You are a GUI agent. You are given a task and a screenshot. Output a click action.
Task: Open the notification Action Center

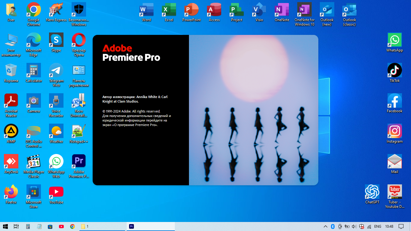[401, 226]
